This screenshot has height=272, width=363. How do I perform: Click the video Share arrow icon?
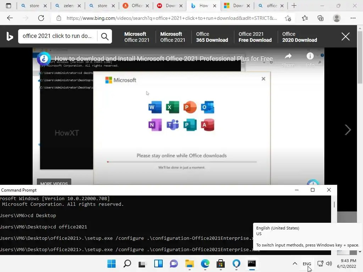(288, 56)
